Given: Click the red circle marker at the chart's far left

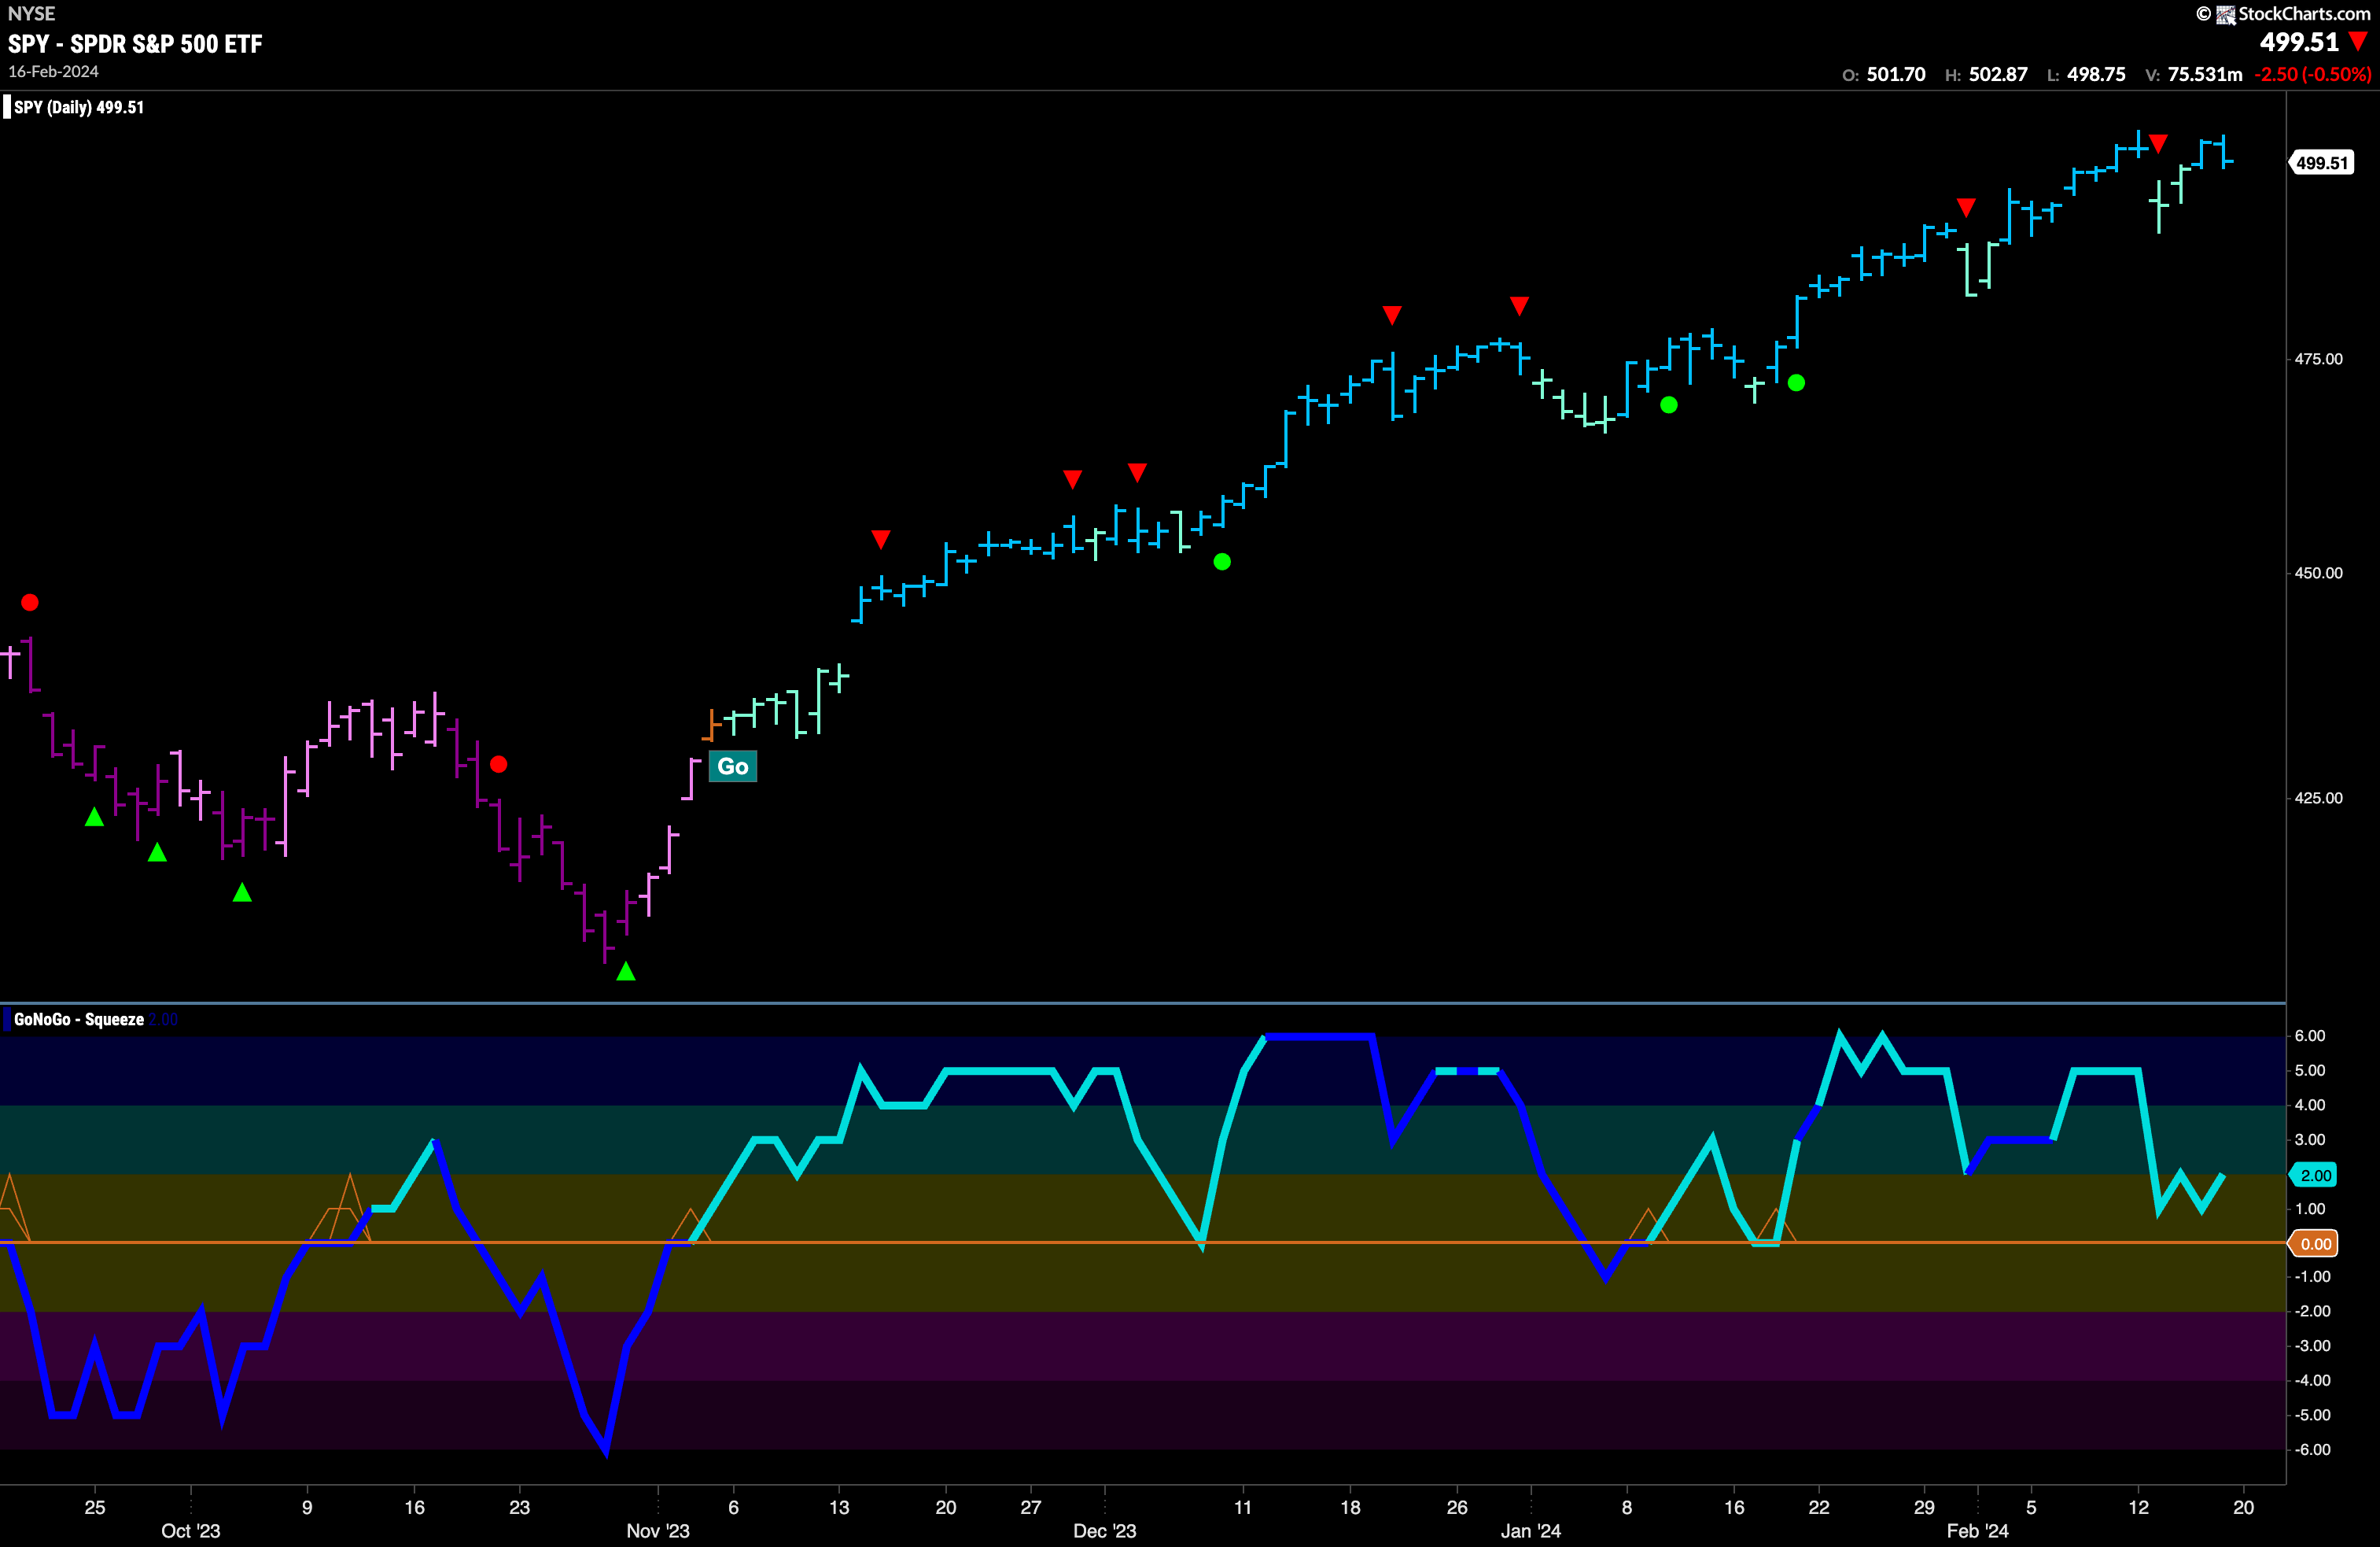Looking at the screenshot, I should (x=30, y=603).
